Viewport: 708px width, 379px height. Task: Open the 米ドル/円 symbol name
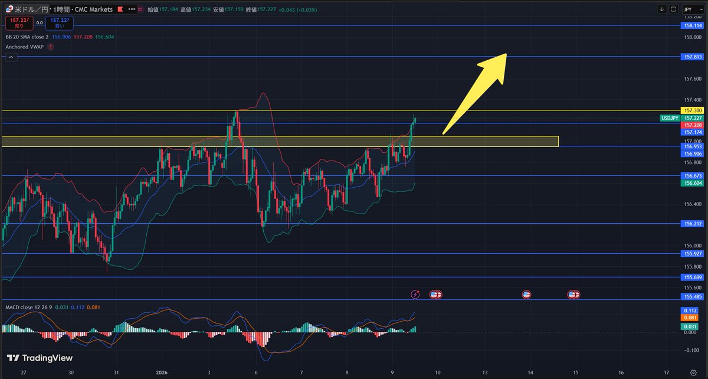point(31,9)
